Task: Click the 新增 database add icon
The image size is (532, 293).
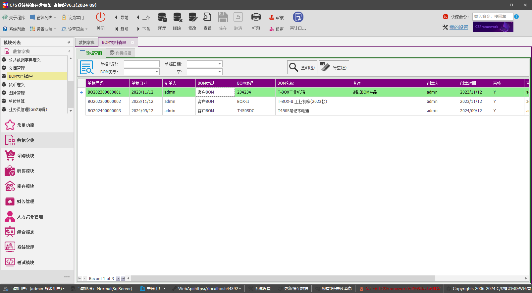Action: pos(162,17)
